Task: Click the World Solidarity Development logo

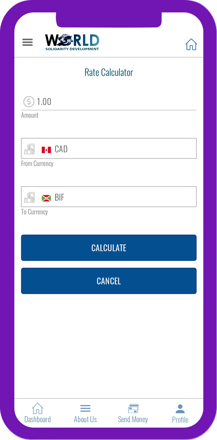Action: 72,42
